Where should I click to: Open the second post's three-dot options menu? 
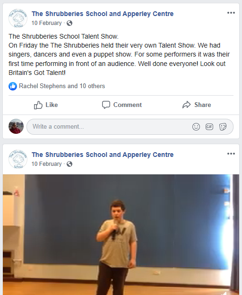coord(231,154)
